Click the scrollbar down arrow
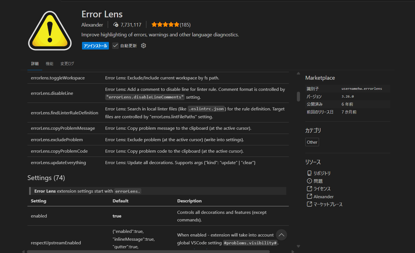 298,246
